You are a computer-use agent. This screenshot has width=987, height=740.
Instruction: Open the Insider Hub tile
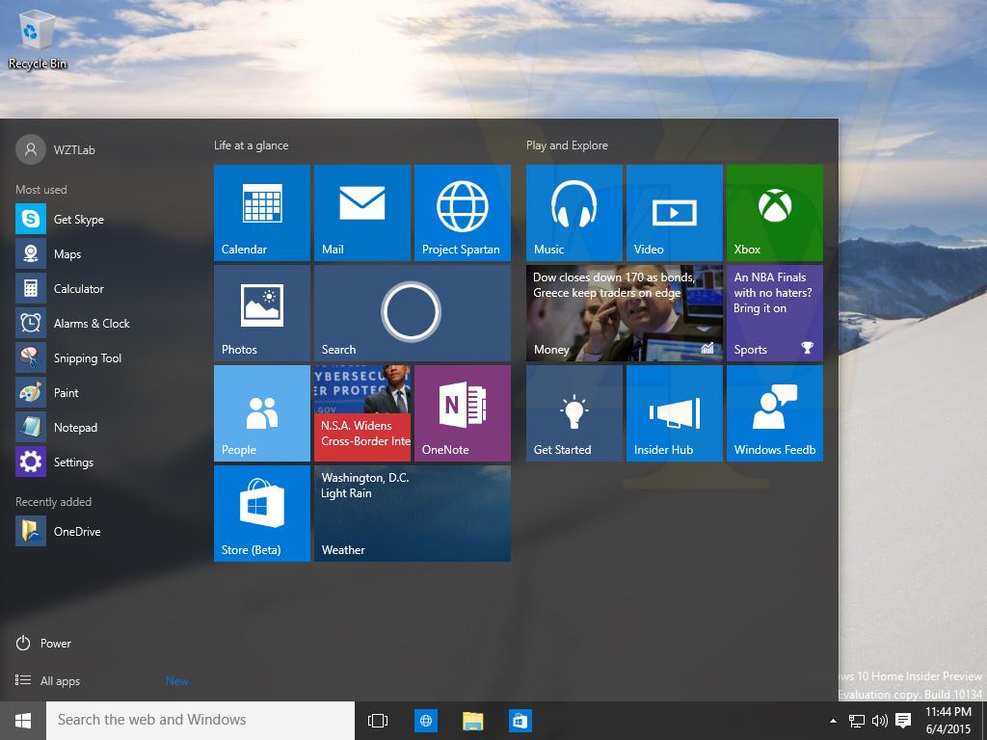[674, 412]
